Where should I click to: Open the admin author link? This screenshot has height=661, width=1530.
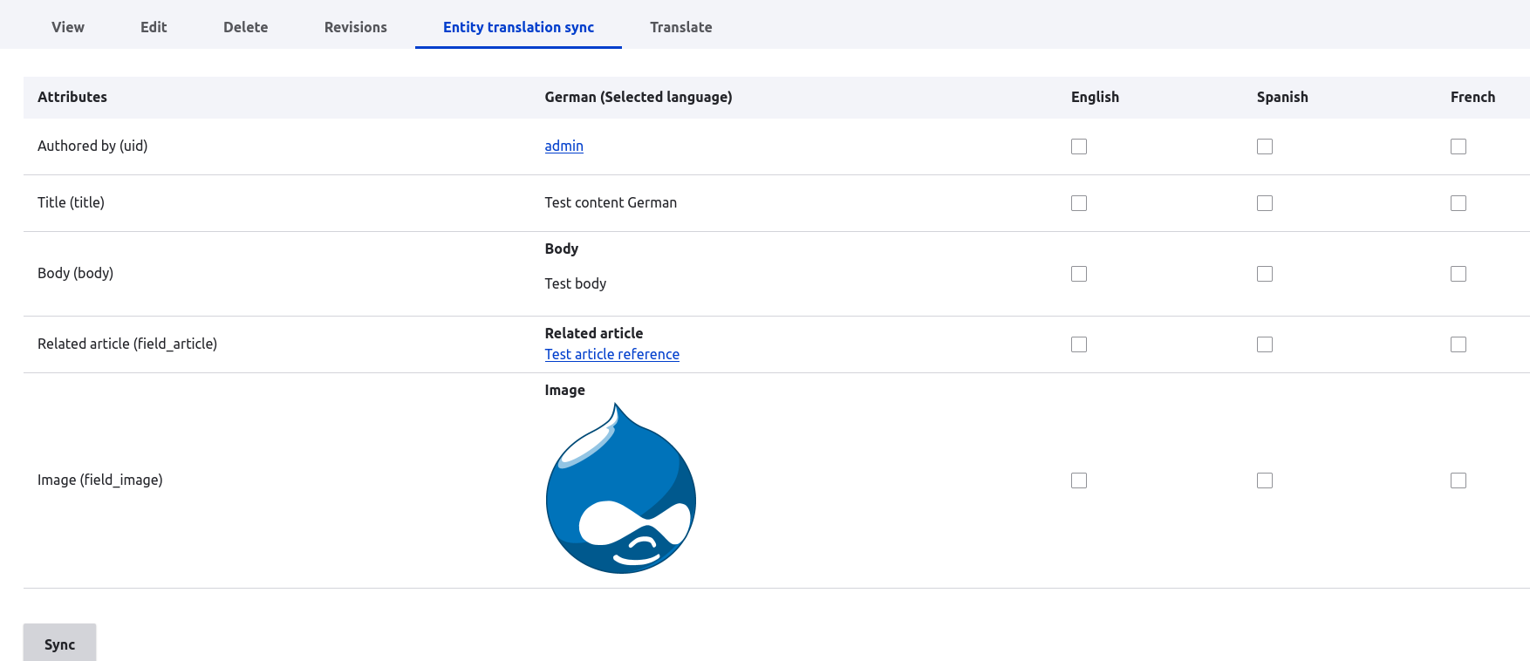click(x=564, y=146)
